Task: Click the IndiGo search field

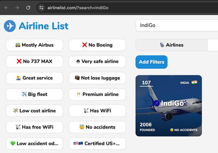Action: click(177, 25)
